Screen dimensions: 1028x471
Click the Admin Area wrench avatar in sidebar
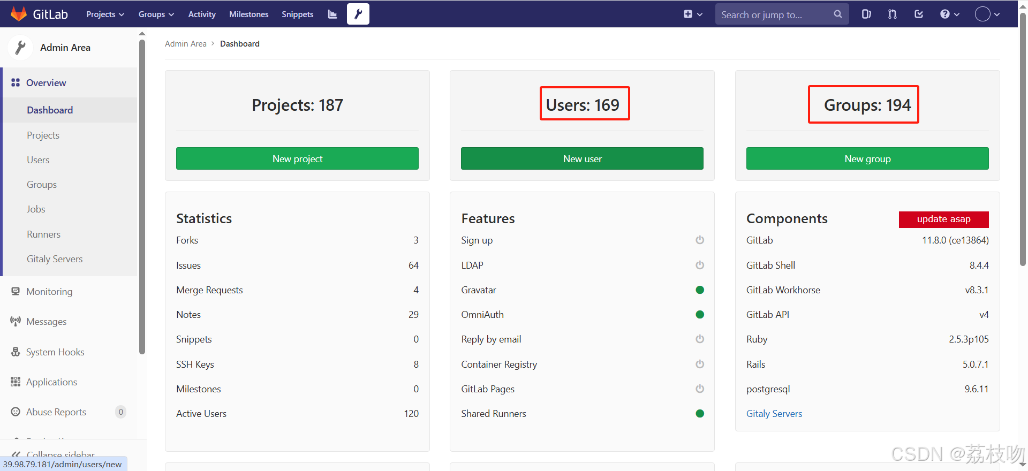point(21,48)
